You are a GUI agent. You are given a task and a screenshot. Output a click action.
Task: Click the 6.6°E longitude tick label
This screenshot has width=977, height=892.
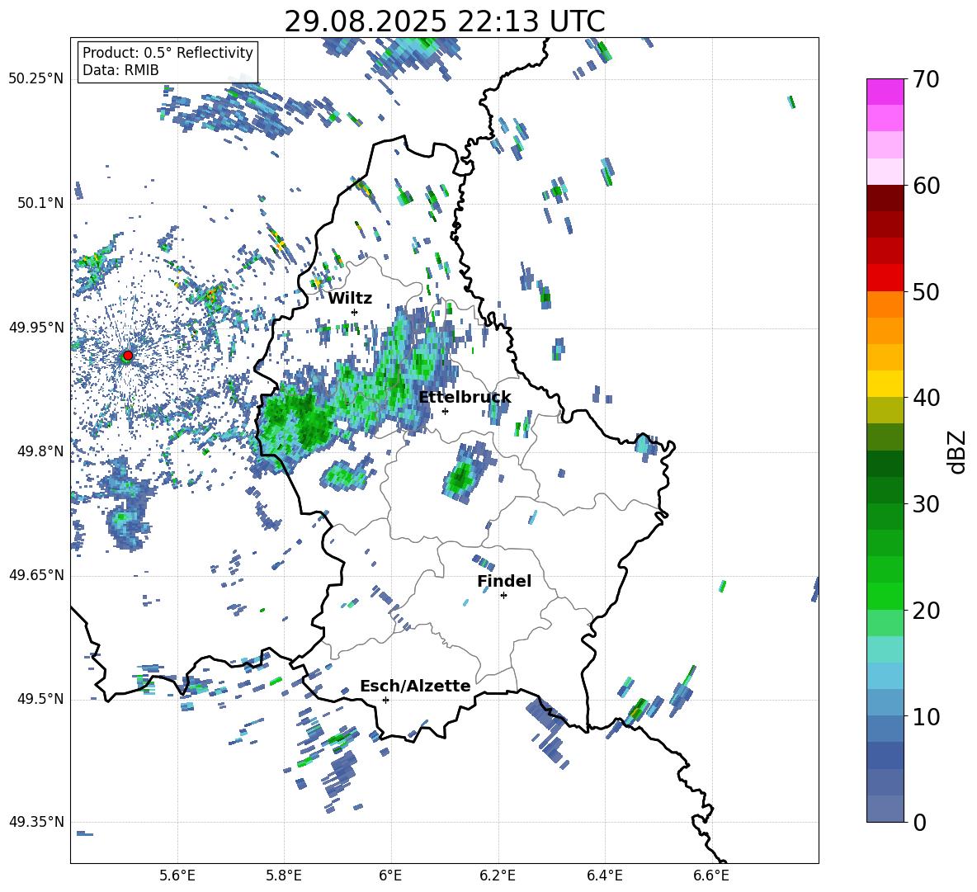tap(711, 875)
